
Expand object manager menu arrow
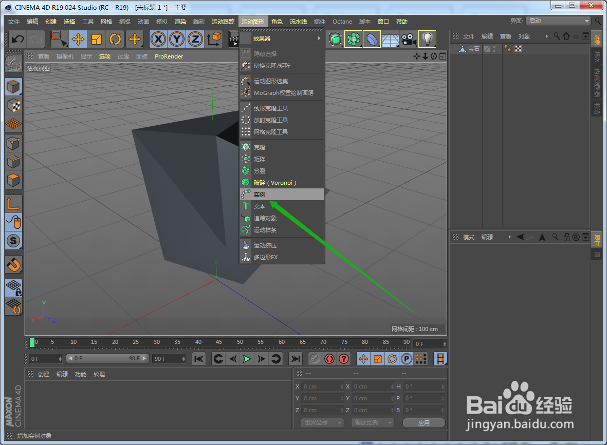pyautogui.click(x=547, y=36)
